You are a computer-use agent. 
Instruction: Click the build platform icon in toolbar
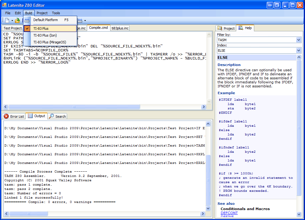[80, 20]
